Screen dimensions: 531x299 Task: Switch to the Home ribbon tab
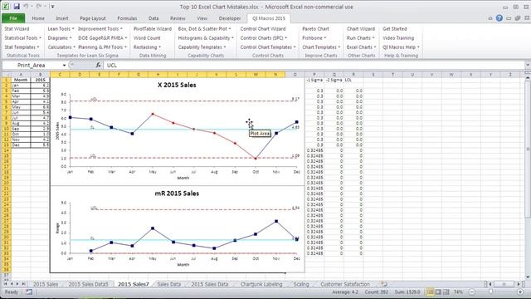pos(38,18)
